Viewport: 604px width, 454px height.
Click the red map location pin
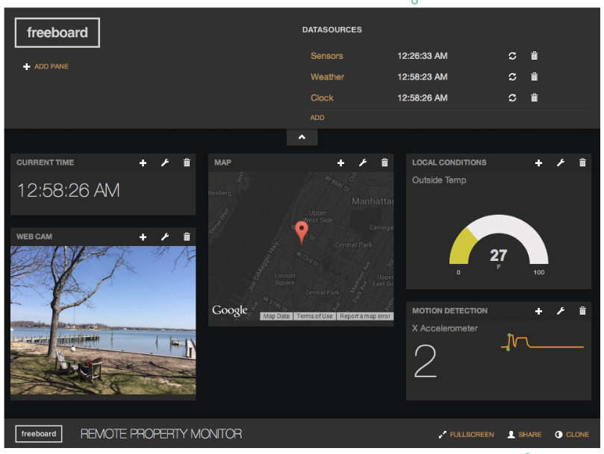301,233
